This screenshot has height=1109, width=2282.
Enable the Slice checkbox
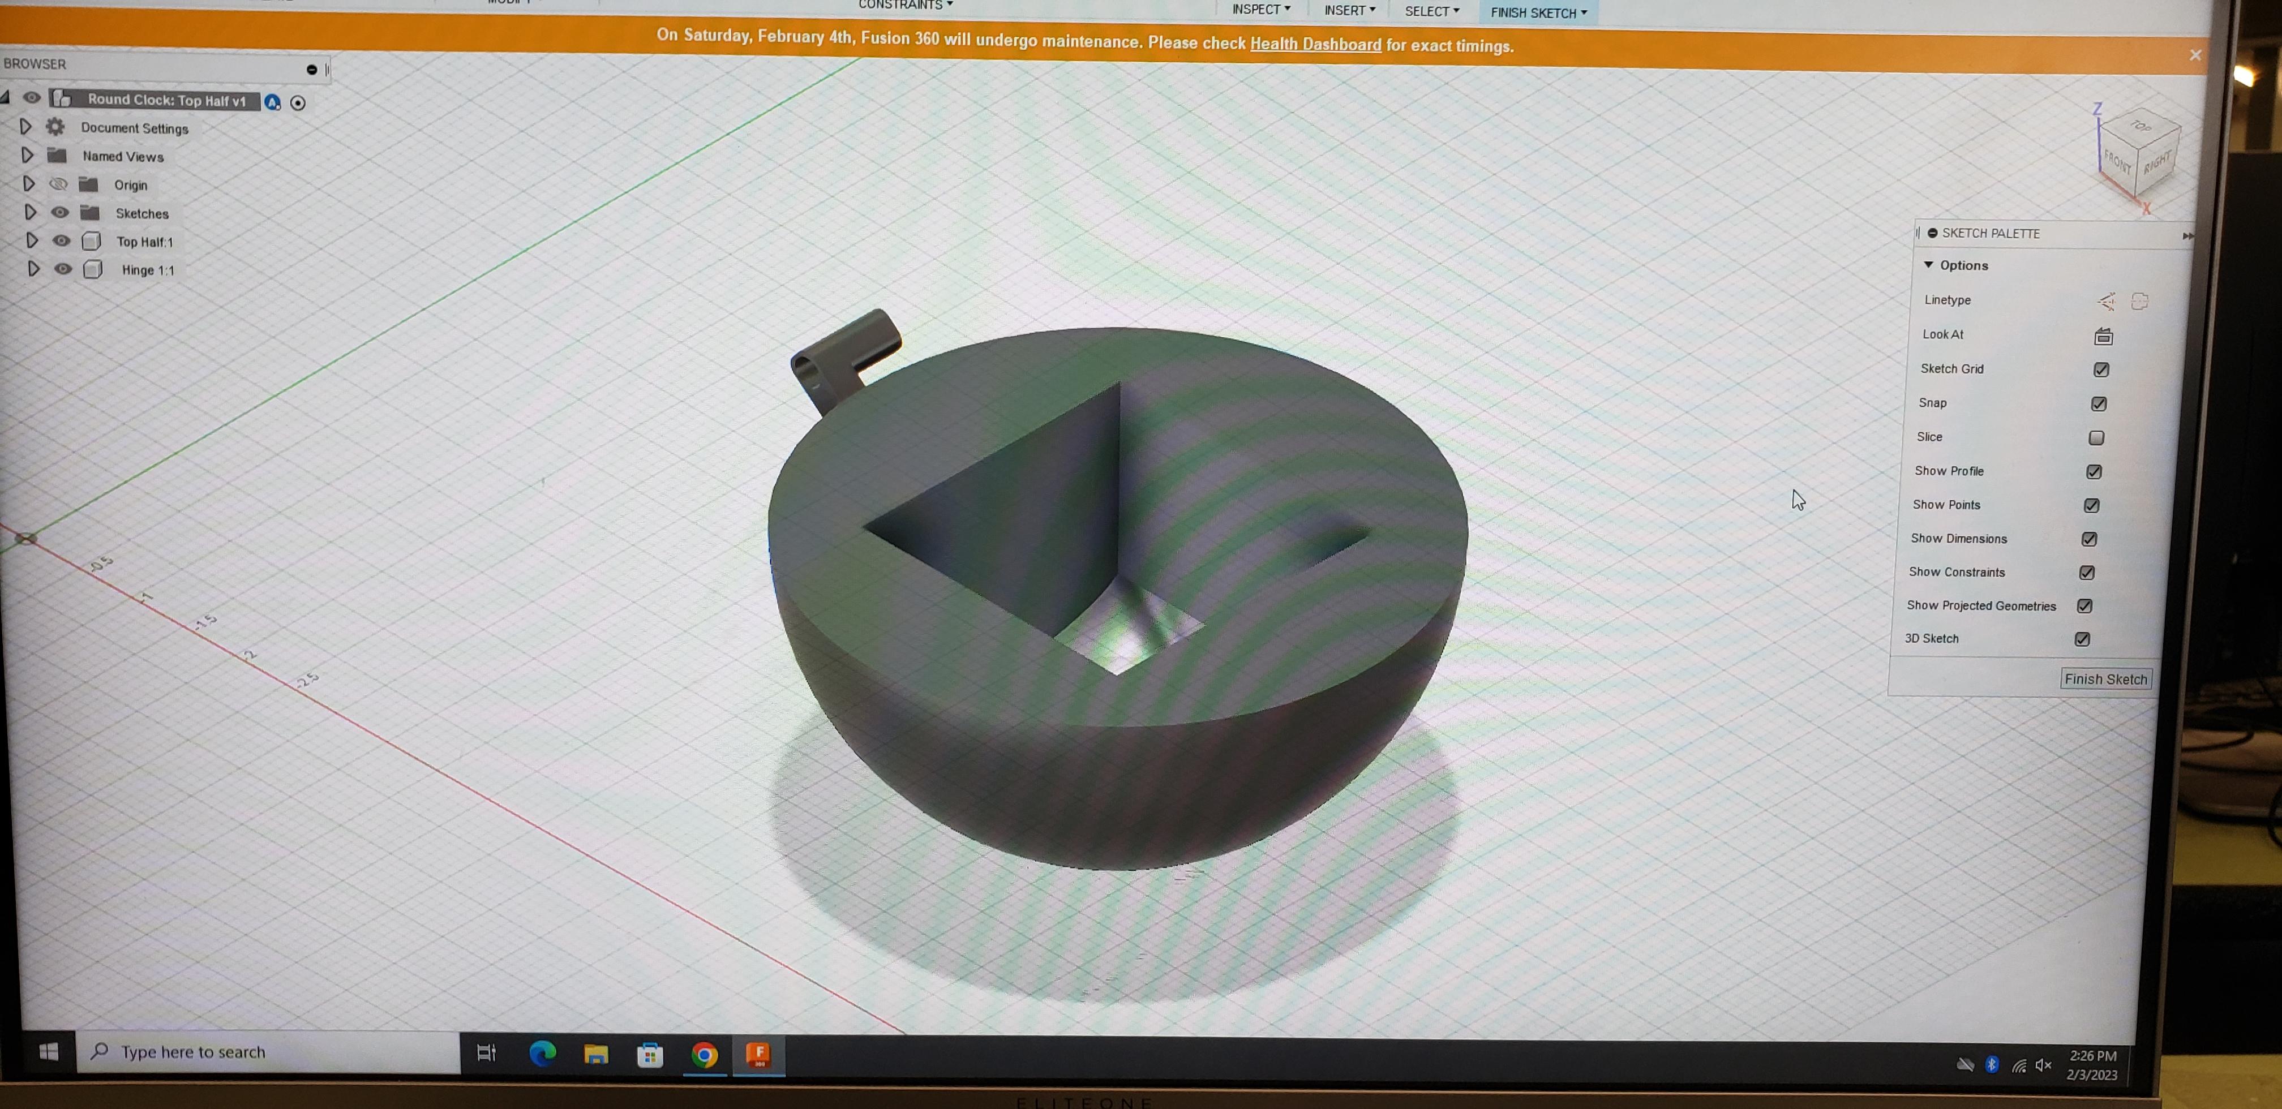pos(2096,437)
